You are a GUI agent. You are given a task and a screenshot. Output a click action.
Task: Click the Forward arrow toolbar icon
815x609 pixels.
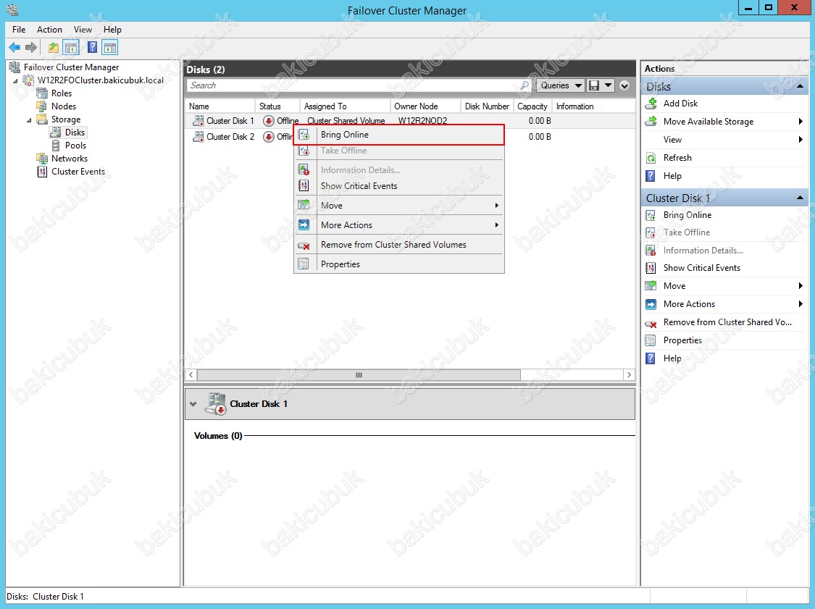31,48
